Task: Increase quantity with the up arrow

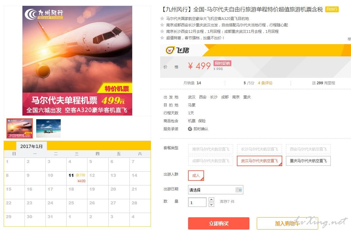Action: 211,200
